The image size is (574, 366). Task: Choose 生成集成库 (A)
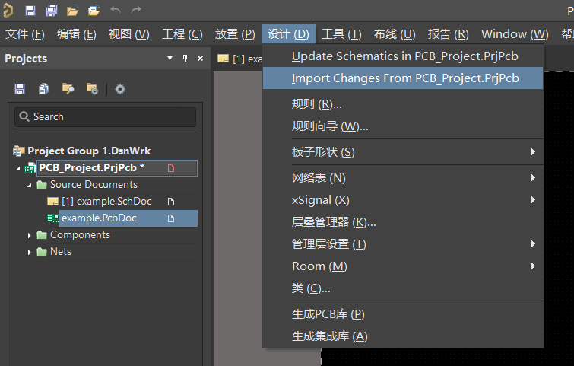[x=403, y=336]
